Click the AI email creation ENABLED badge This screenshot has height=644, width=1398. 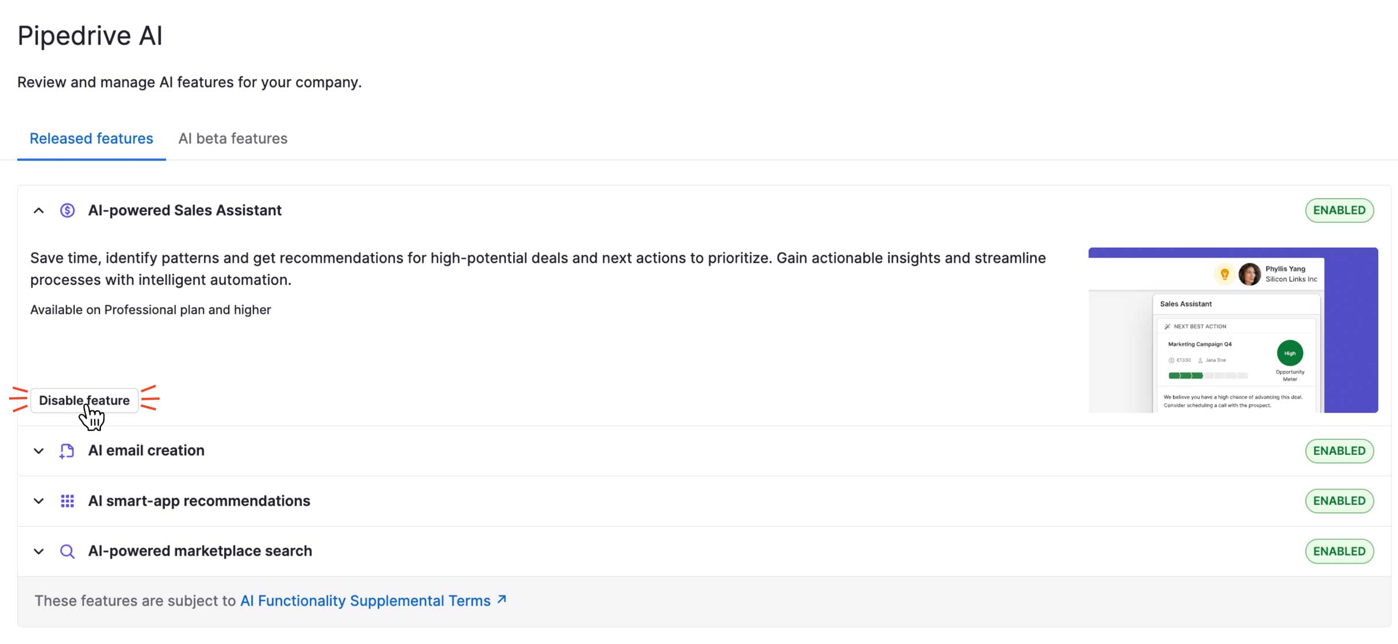(x=1339, y=451)
